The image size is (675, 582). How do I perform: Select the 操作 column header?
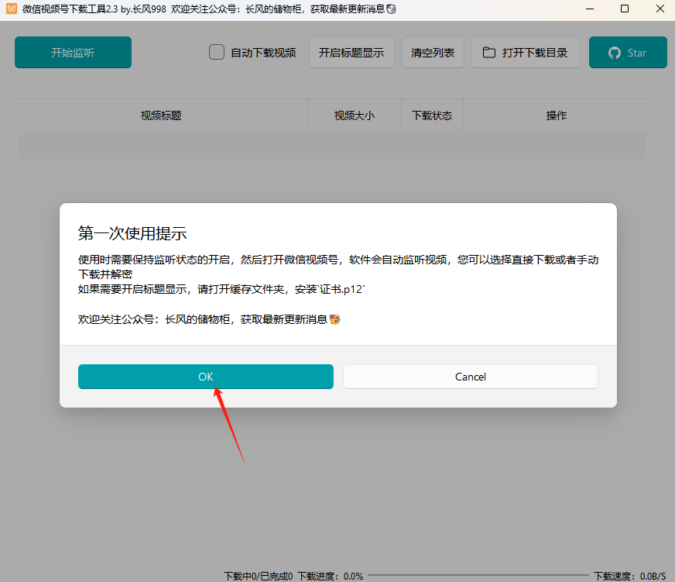pos(557,115)
